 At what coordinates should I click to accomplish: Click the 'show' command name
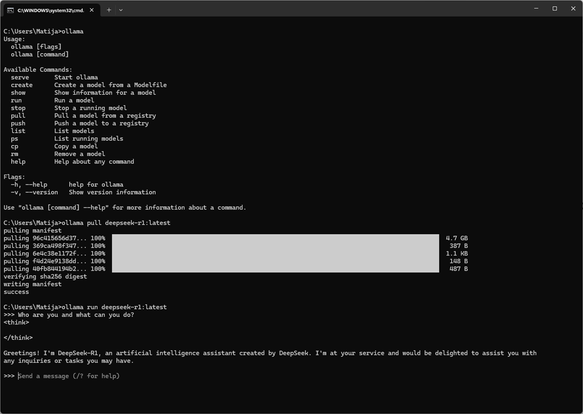tap(18, 93)
